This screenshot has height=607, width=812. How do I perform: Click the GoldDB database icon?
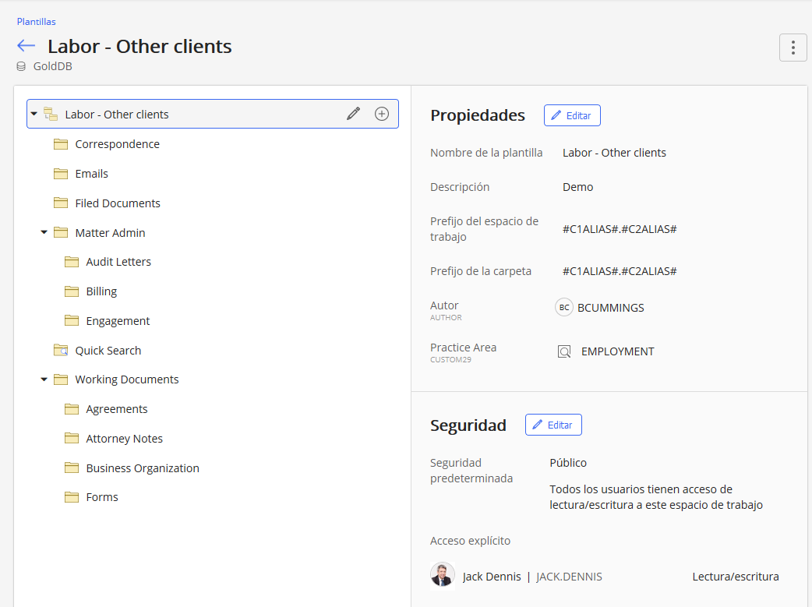tap(21, 67)
